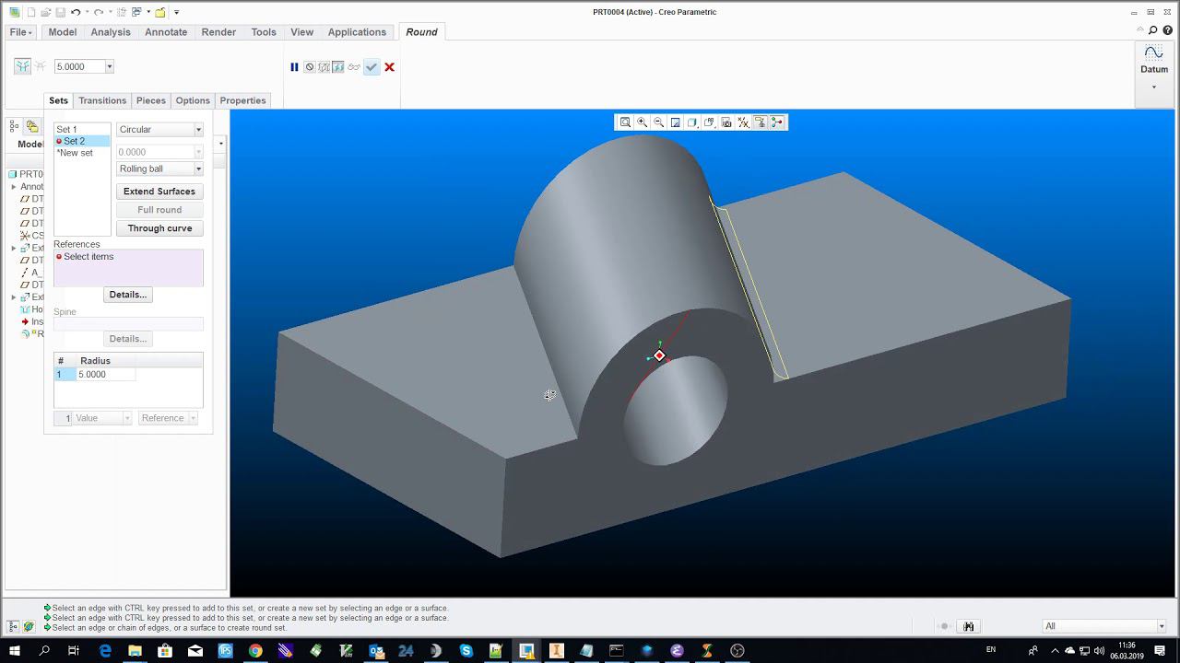The width and height of the screenshot is (1180, 663).
Task: Open the Datum display filters icon
Action: click(743, 122)
